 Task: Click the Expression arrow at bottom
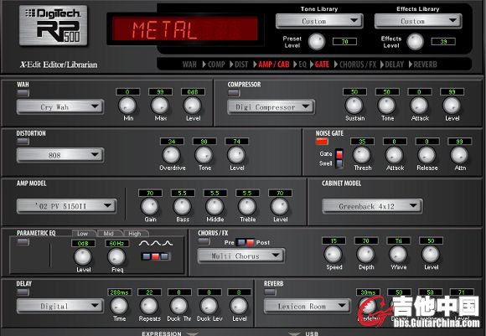(192, 333)
